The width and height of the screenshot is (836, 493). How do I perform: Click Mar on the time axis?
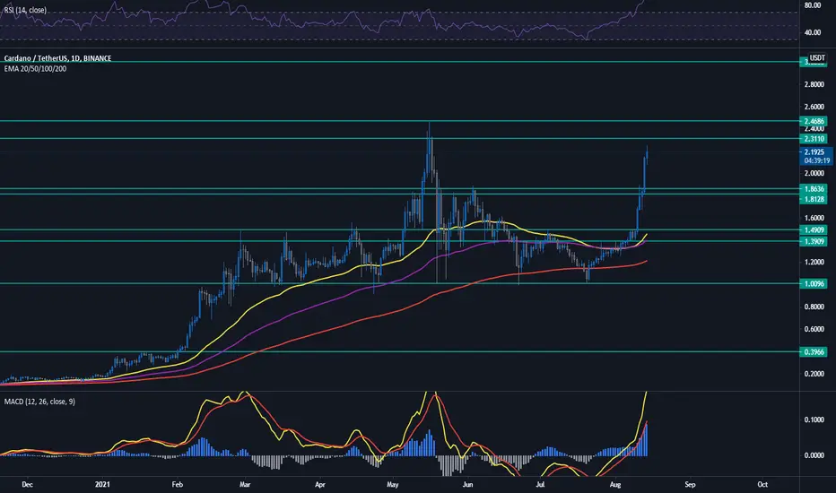[245, 484]
